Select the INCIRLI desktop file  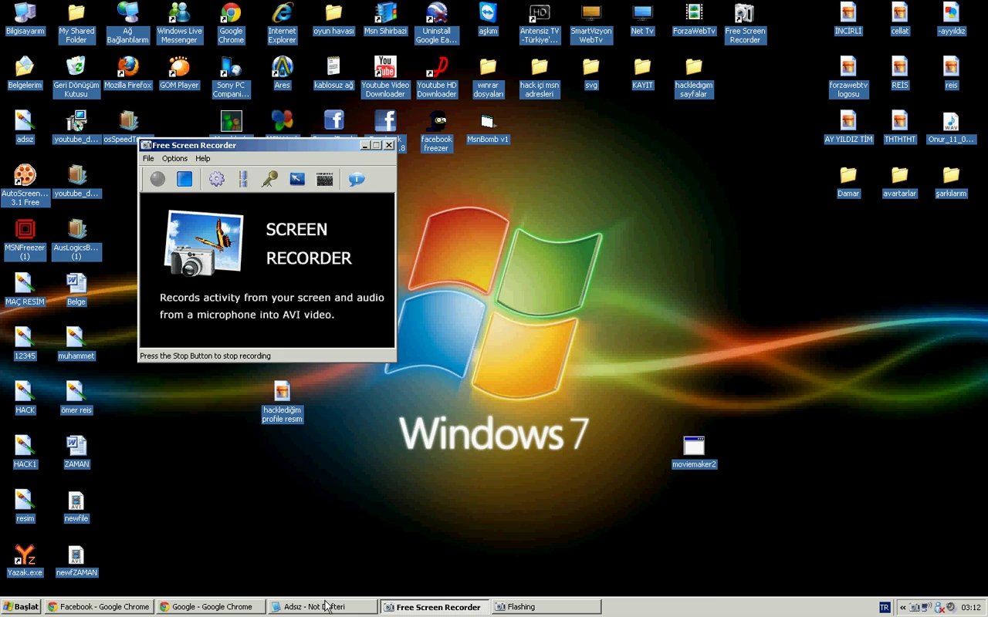coord(848,20)
